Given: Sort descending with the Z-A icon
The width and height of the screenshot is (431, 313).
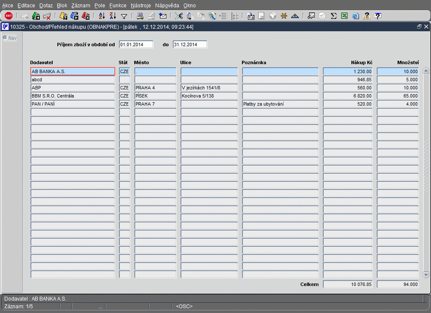Looking at the screenshot, I should (113, 16).
